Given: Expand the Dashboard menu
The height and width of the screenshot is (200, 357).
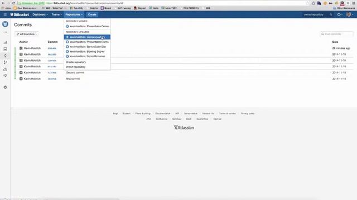Looking at the screenshot, I should (40, 14).
